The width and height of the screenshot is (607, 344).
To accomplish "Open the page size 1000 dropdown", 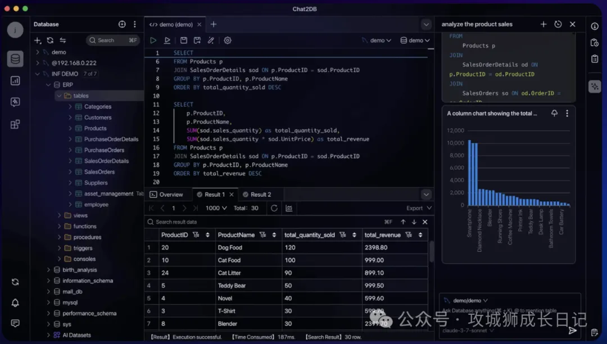I will (216, 207).
